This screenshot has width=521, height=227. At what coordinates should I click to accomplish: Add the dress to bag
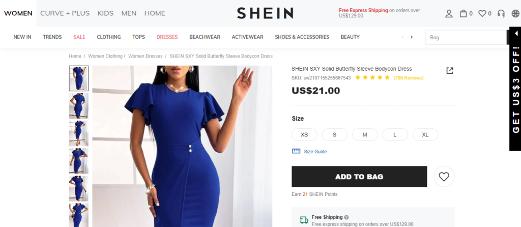[x=359, y=177]
